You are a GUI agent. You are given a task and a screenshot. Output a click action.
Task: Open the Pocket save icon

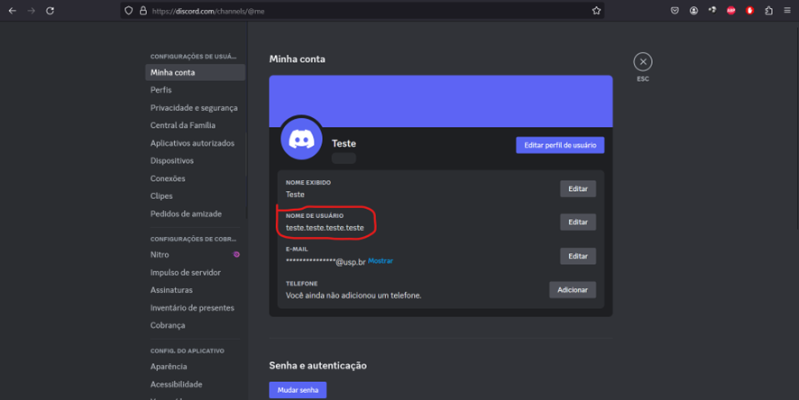(675, 11)
